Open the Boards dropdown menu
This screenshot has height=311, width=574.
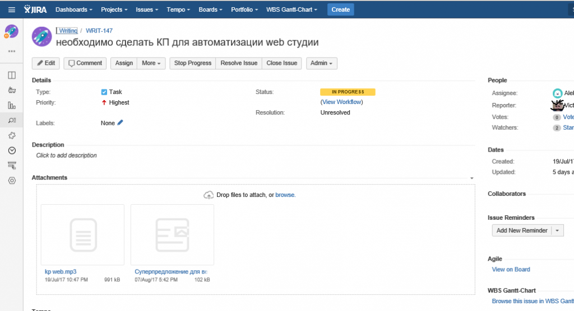(210, 10)
